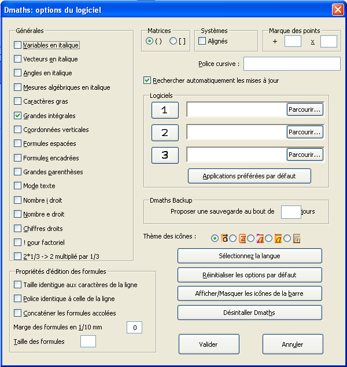
Task: Close the Dmaths options dialog
Action: coord(337,9)
